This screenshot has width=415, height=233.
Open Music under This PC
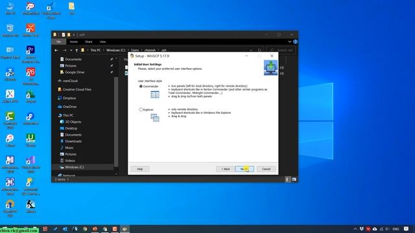(69, 148)
